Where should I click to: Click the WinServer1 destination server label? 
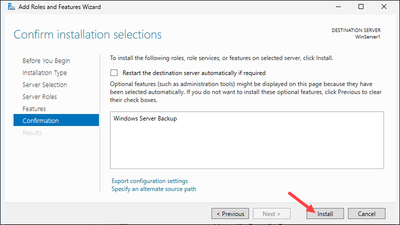[367, 37]
